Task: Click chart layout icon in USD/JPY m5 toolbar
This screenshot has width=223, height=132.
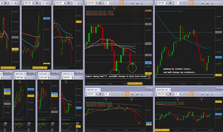Action: (115, 94)
